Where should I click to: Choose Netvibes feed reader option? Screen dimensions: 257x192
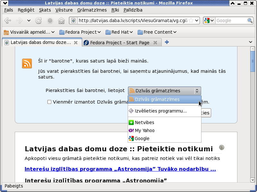pos(164,122)
